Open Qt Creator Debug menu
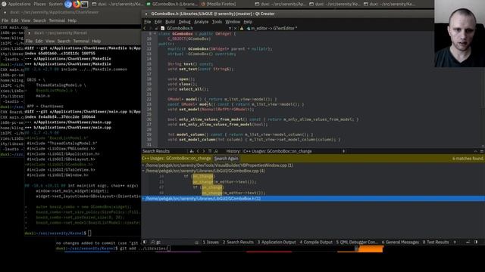 (x=184, y=22)
